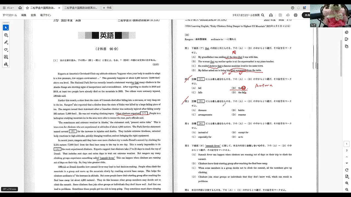
Task: Close the first 二松学舎大国際政治 tab
Action: (x=59, y=8)
